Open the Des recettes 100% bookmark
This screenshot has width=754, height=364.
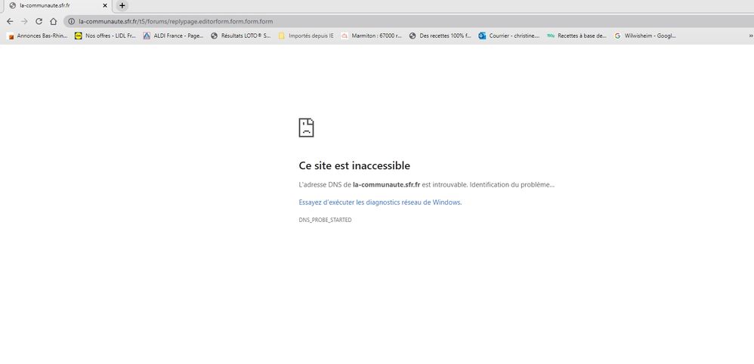(440, 35)
